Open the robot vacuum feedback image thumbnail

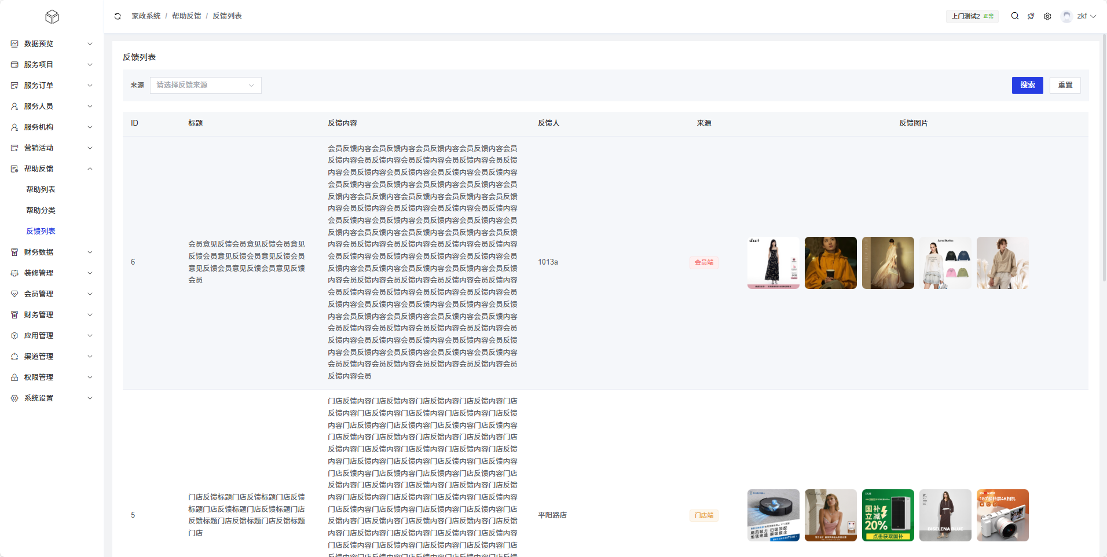773,515
